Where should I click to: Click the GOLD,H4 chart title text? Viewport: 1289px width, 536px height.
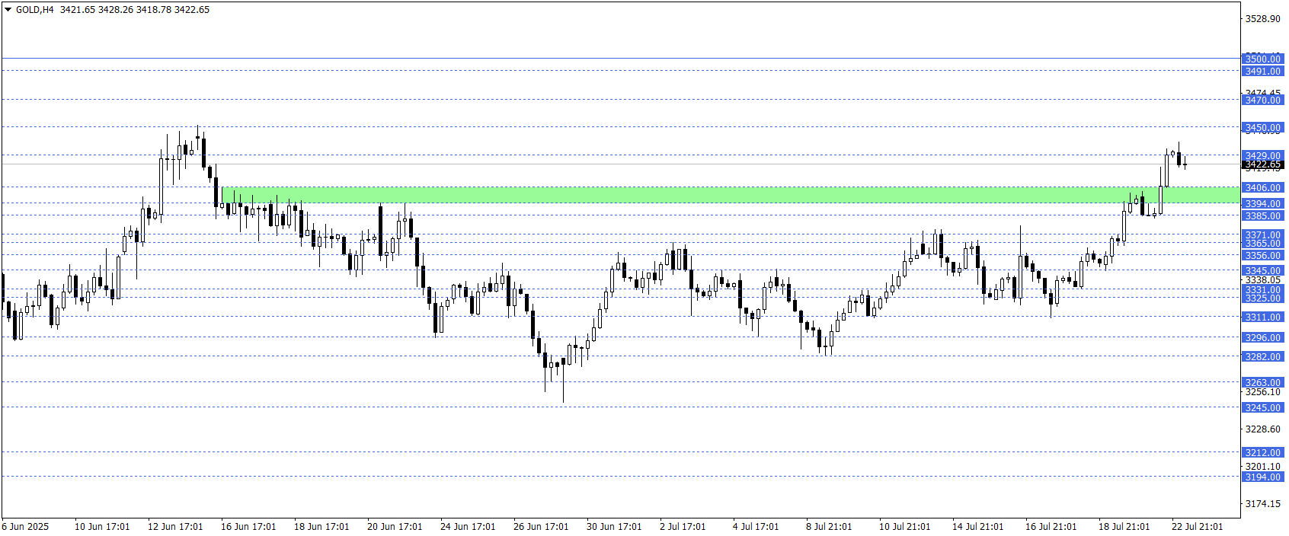[35, 10]
